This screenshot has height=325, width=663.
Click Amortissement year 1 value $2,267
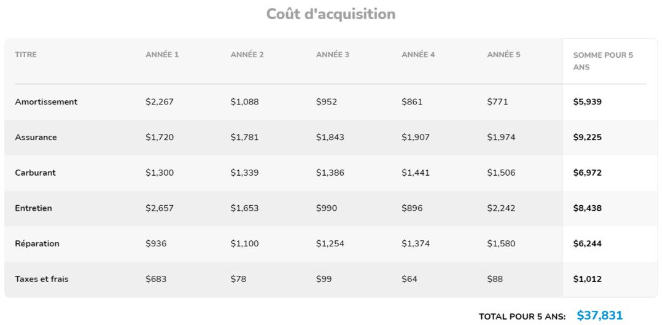[160, 102]
